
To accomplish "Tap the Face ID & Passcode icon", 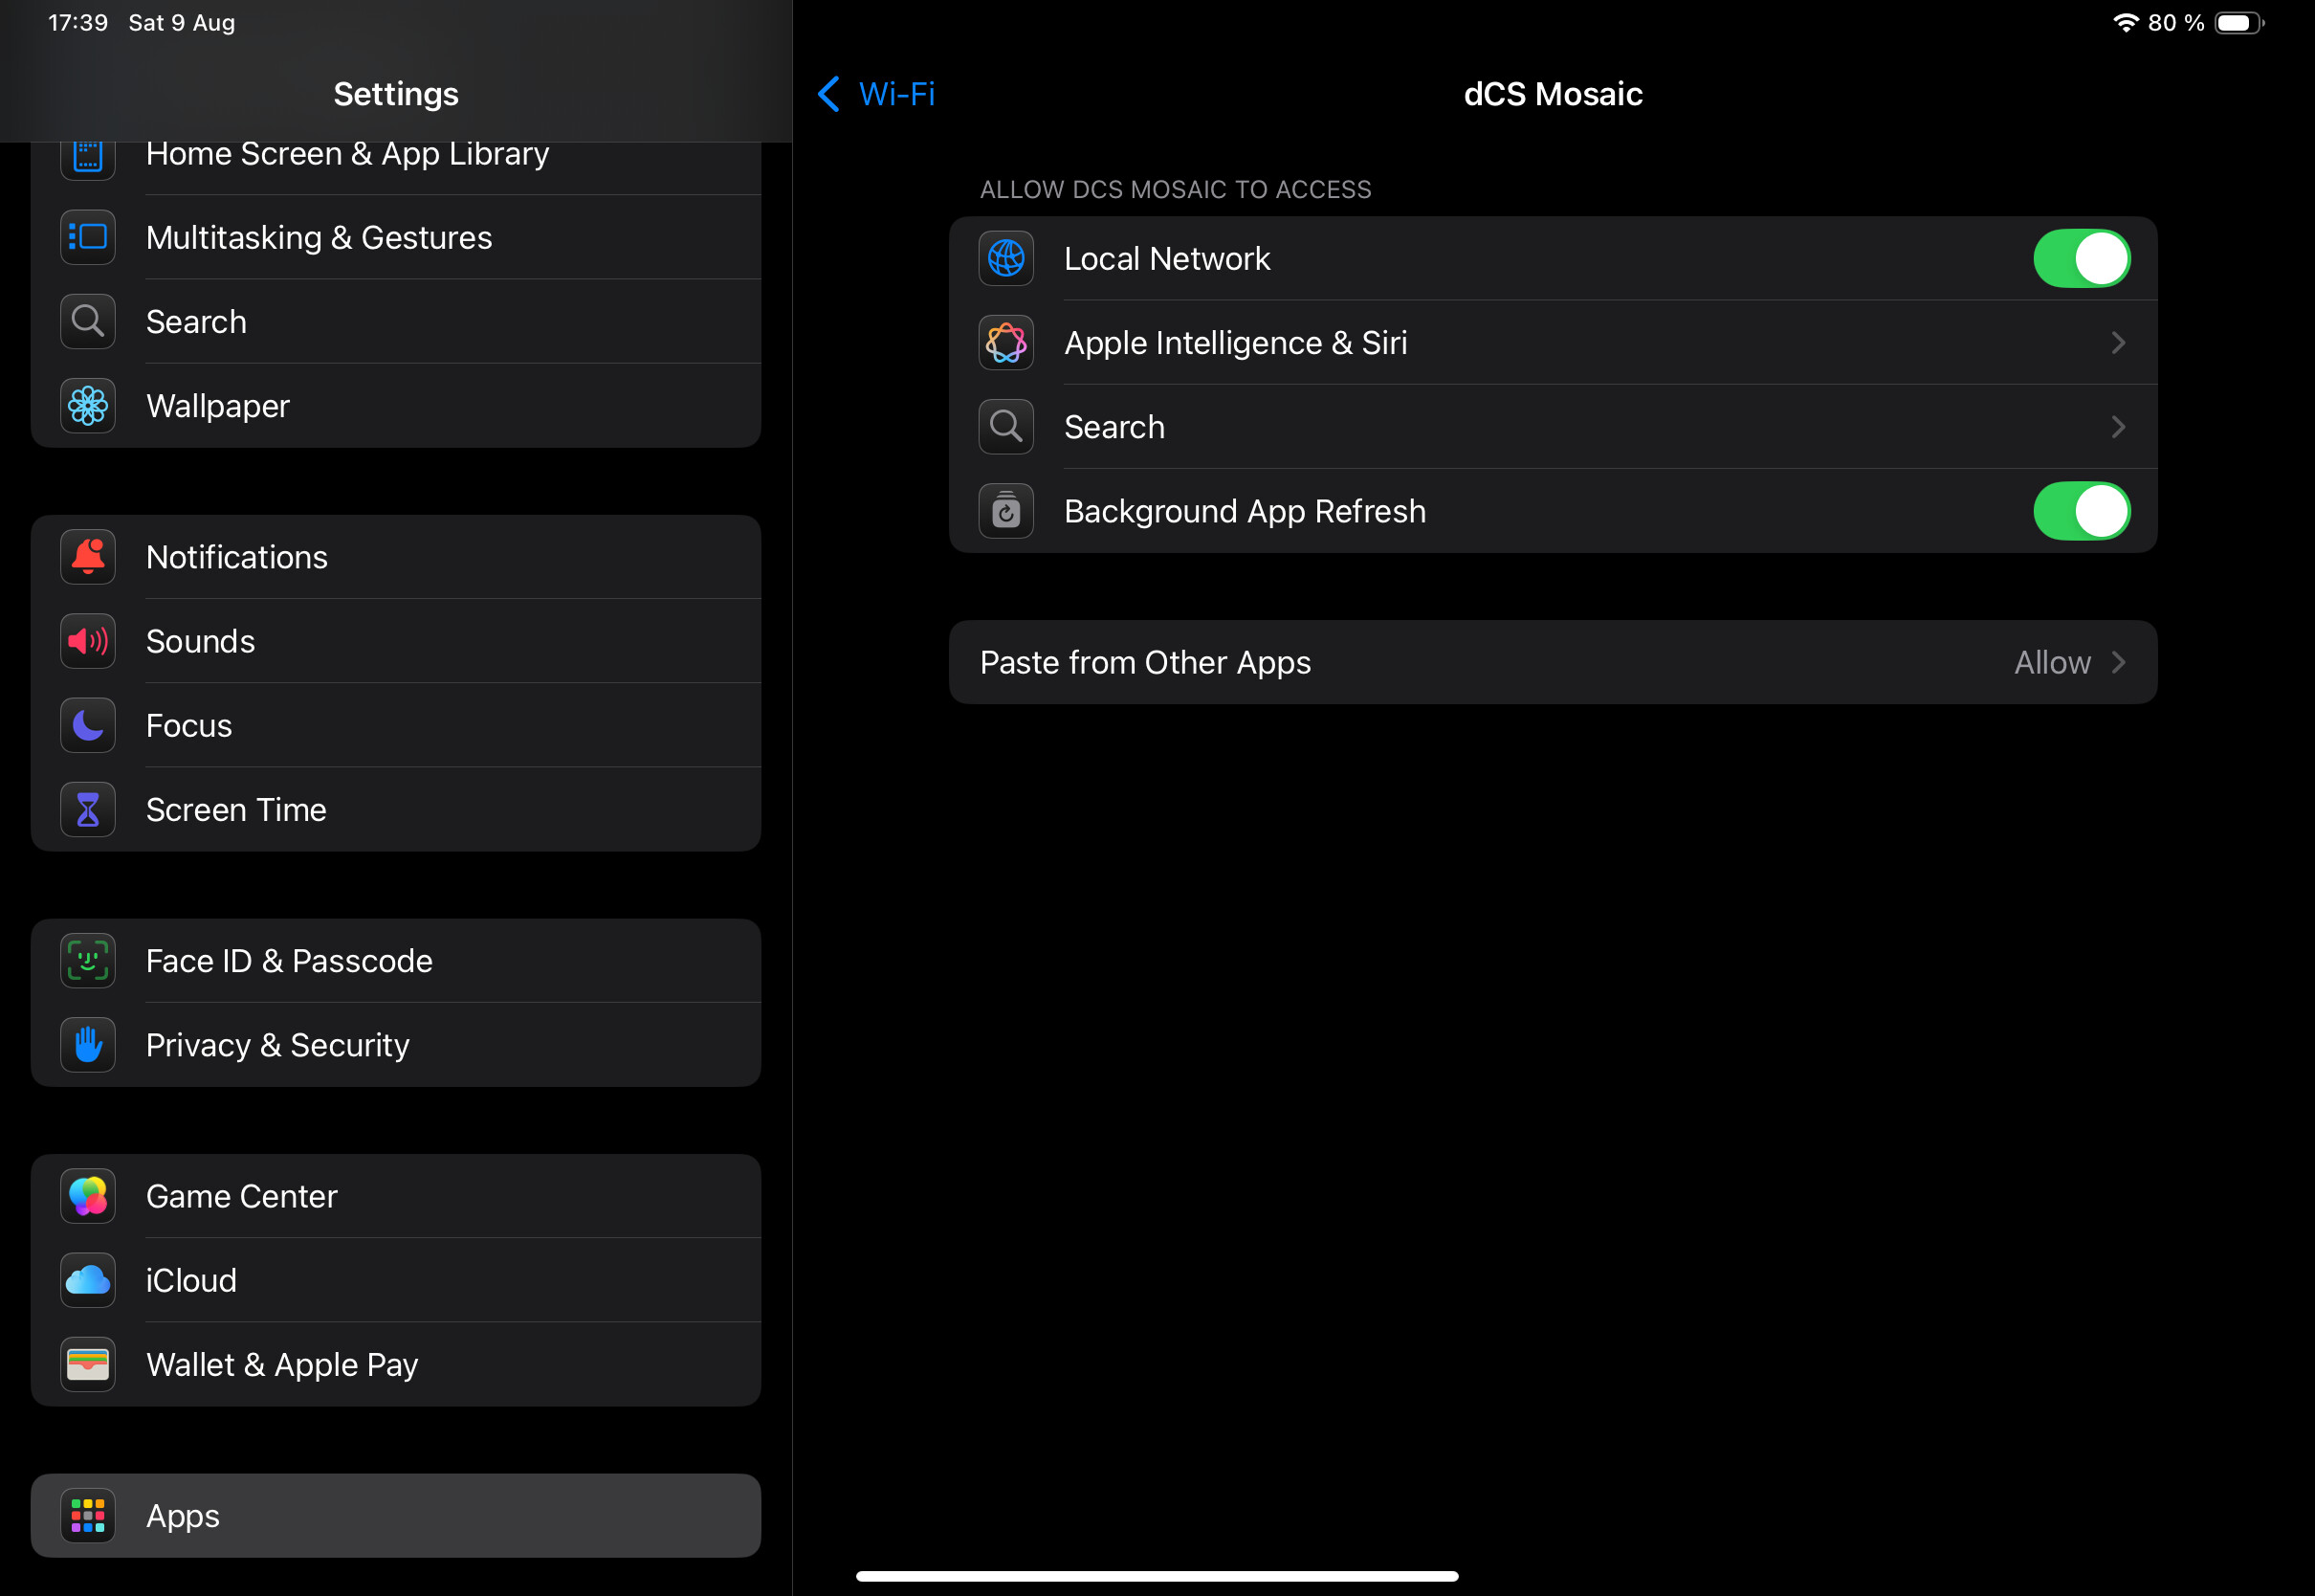I will click(88, 961).
